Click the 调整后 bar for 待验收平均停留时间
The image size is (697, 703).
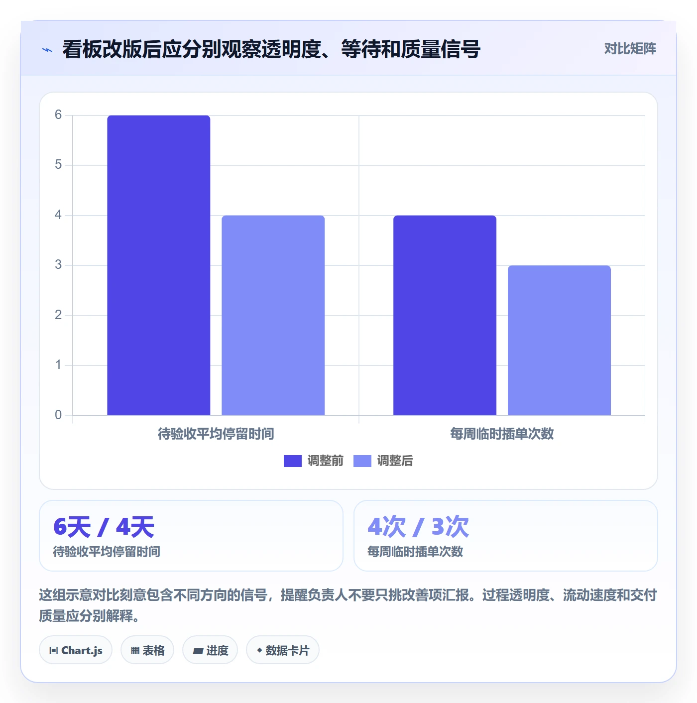[273, 315]
